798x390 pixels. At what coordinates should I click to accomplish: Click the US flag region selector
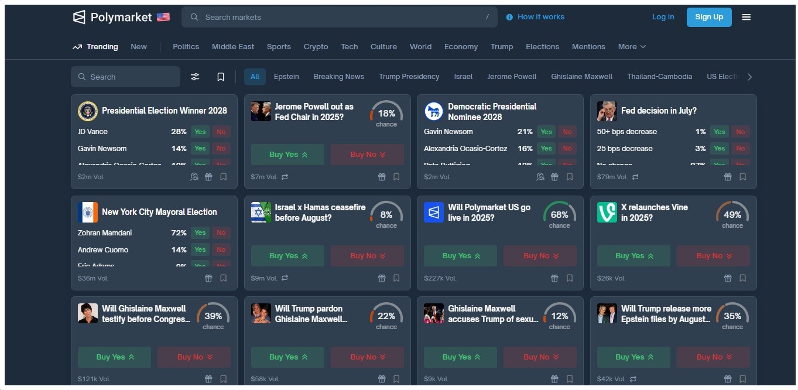pos(163,17)
